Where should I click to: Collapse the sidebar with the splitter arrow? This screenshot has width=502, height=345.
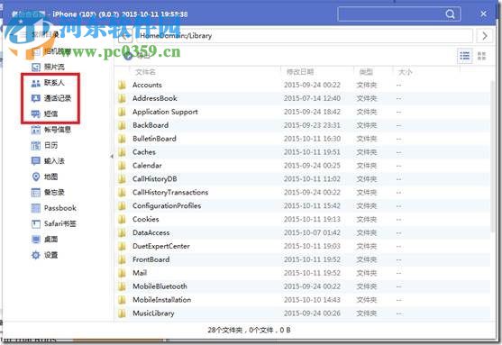tap(112, 157)
